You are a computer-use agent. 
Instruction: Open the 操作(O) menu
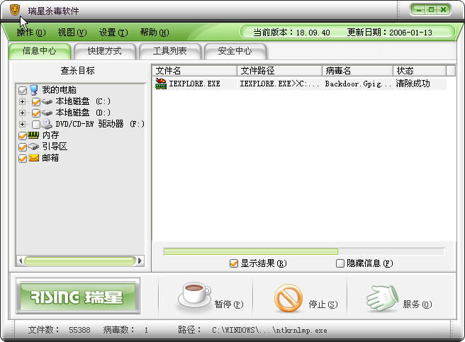pyautogui.click(x=31, y=33)
